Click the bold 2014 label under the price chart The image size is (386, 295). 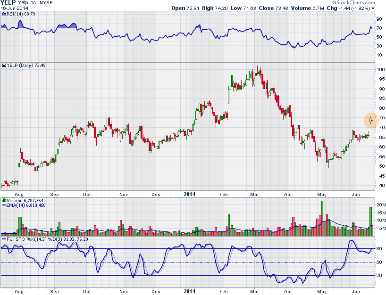[x=190, y=195]
